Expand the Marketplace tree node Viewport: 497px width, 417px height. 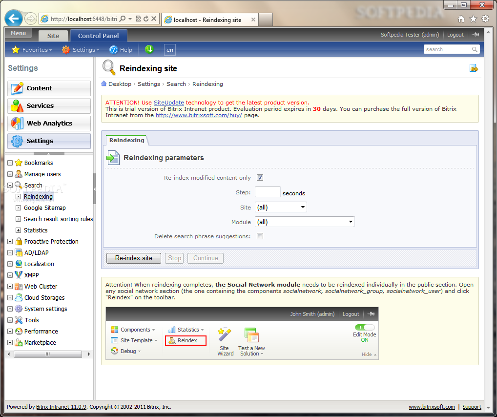pyautogui.click(x=10, y=342)
